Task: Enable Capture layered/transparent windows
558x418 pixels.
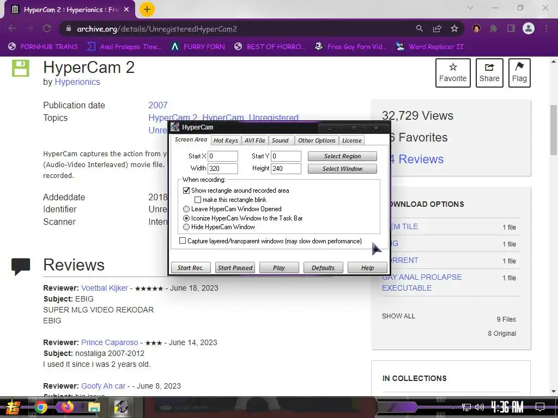Action: (x=183, y=241)
